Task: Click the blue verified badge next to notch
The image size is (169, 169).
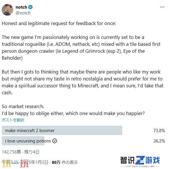Action: pyautogui.click(x=31, y=7)
